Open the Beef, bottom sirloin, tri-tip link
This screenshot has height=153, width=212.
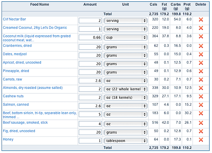coord(40,115)
